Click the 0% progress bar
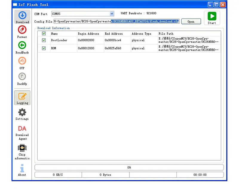Screen dimensions: 239x189 click(129, 167)
